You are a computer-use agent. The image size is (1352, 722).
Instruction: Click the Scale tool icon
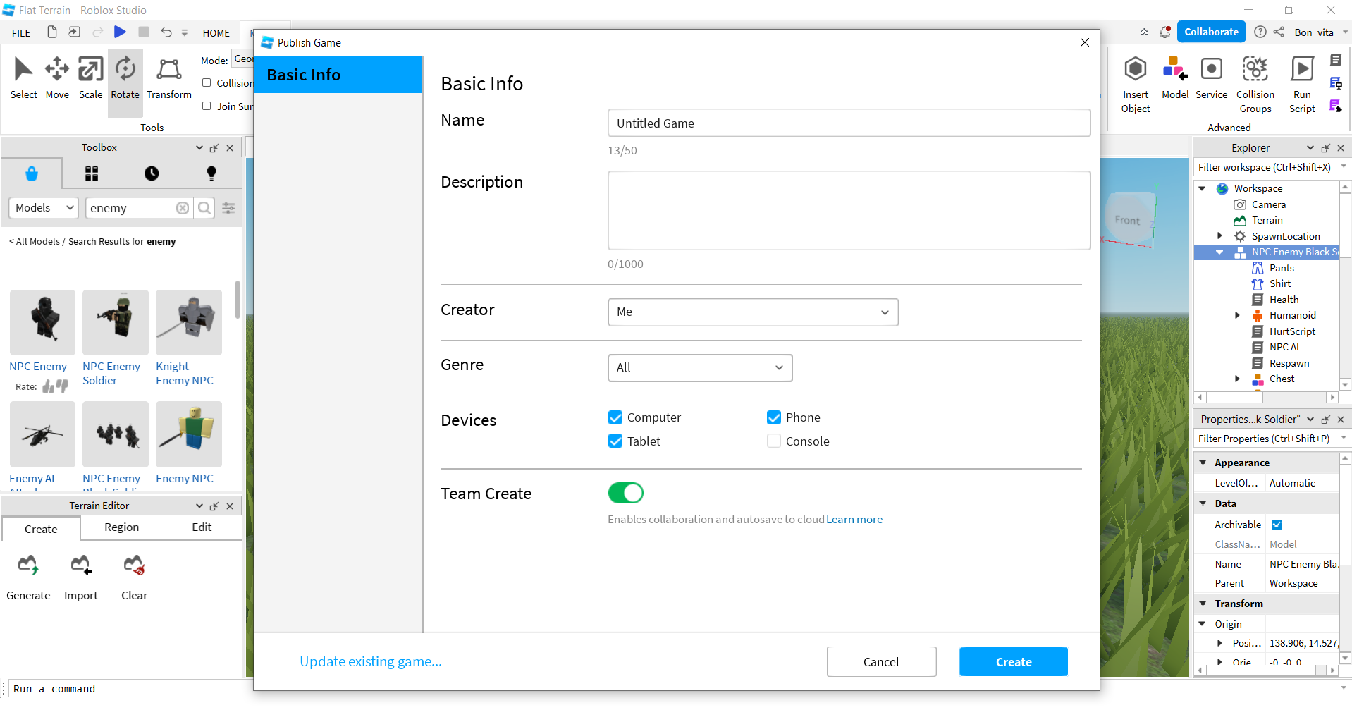tap(90, 70)
